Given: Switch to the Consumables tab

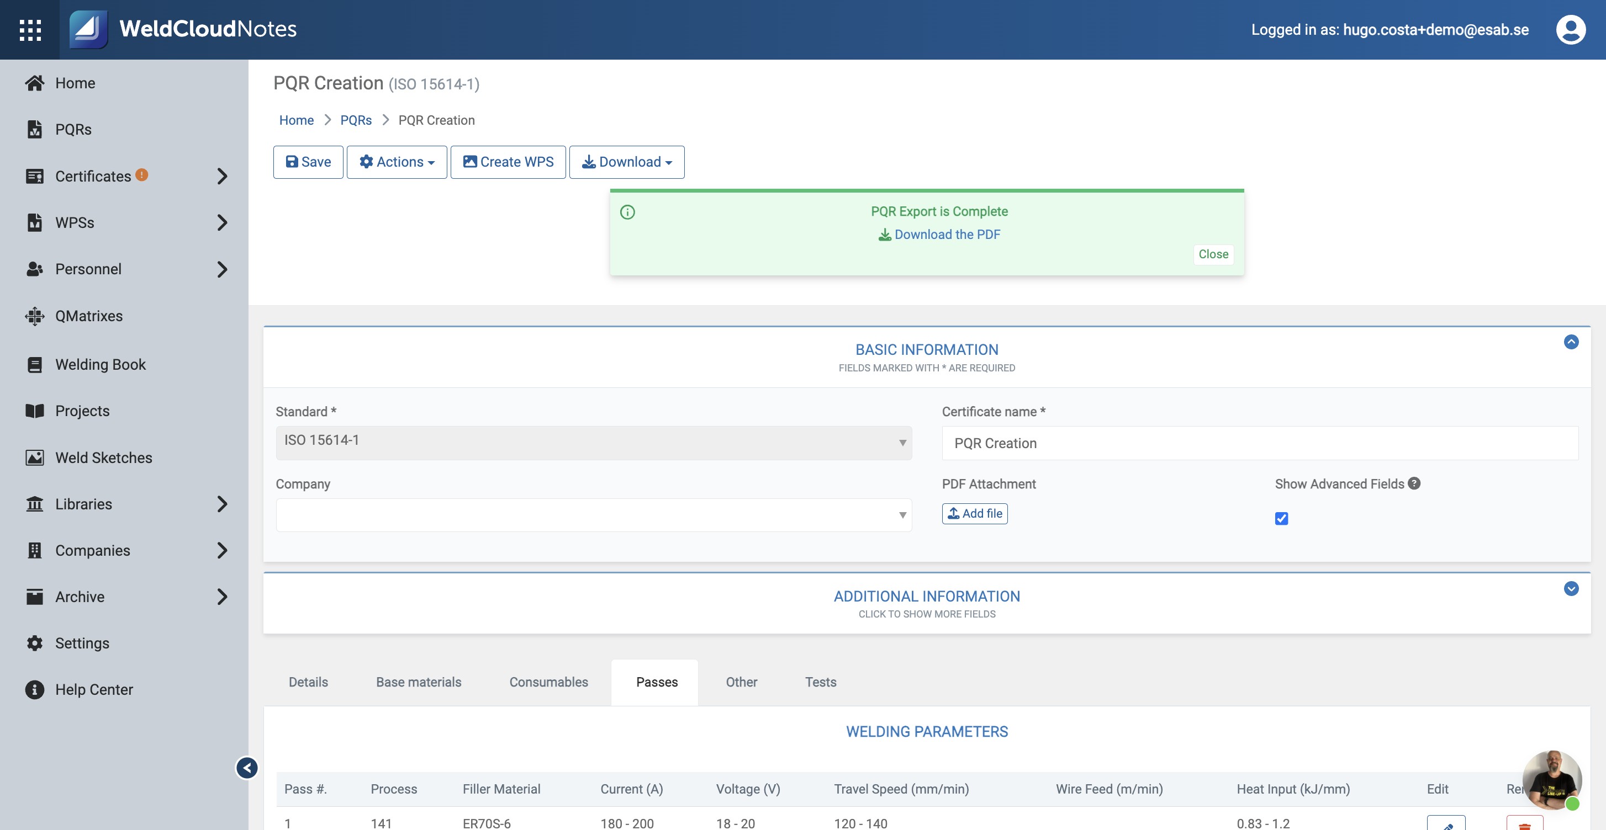Looking at the screenshot, I should tap(548, 682).
